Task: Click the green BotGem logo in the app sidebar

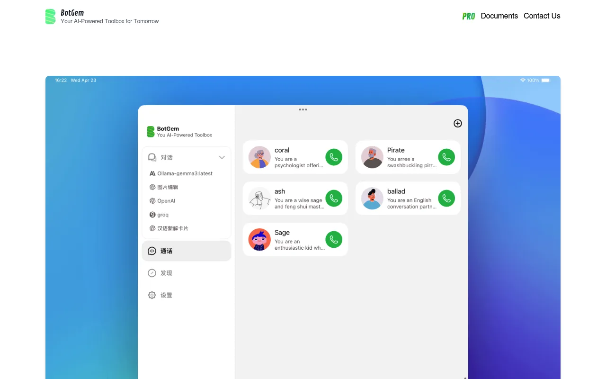Action: pos(151,132)
